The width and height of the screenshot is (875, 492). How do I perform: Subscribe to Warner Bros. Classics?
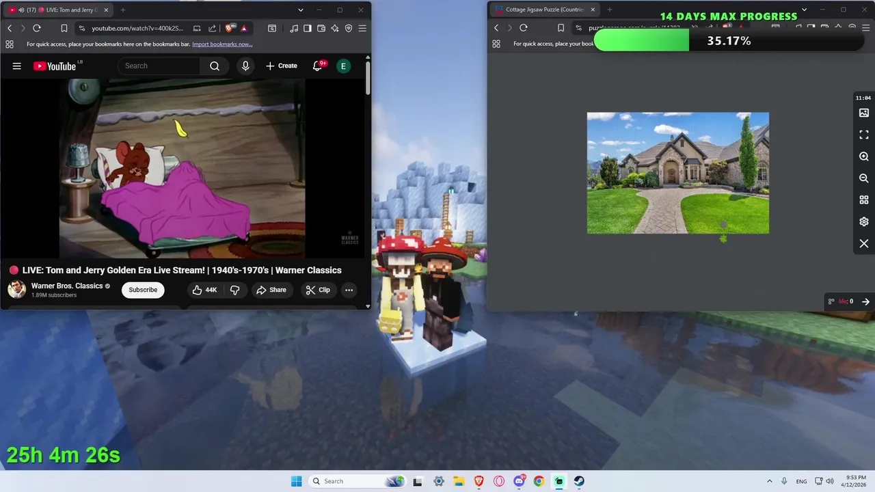[x=143, y=290]
